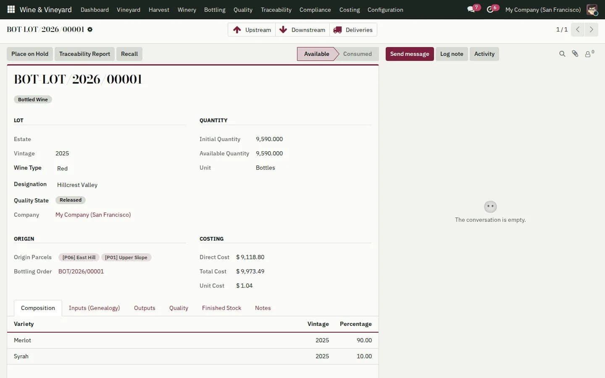Generate the Traceability Report
Image resolution: width=605 pixels, height=378 pixels.
(x=84, y=54)
